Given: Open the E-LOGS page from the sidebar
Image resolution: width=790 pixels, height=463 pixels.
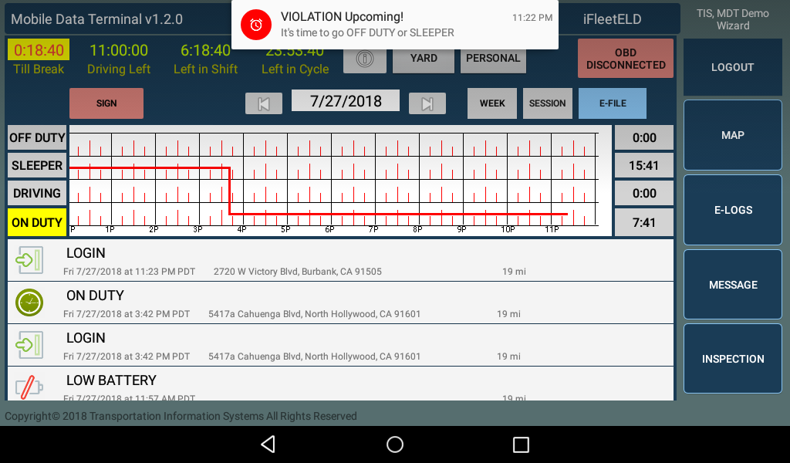Looking at the screenshot, I should (x=732, y=210).
